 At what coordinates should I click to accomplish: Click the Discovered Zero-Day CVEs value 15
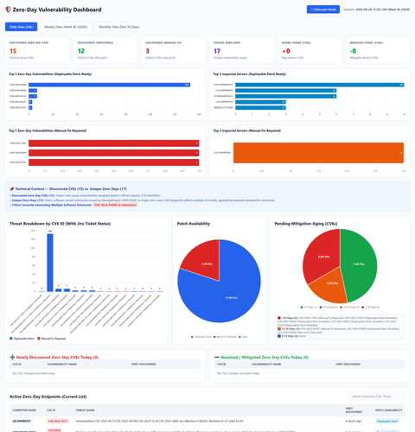click(13, 51)
